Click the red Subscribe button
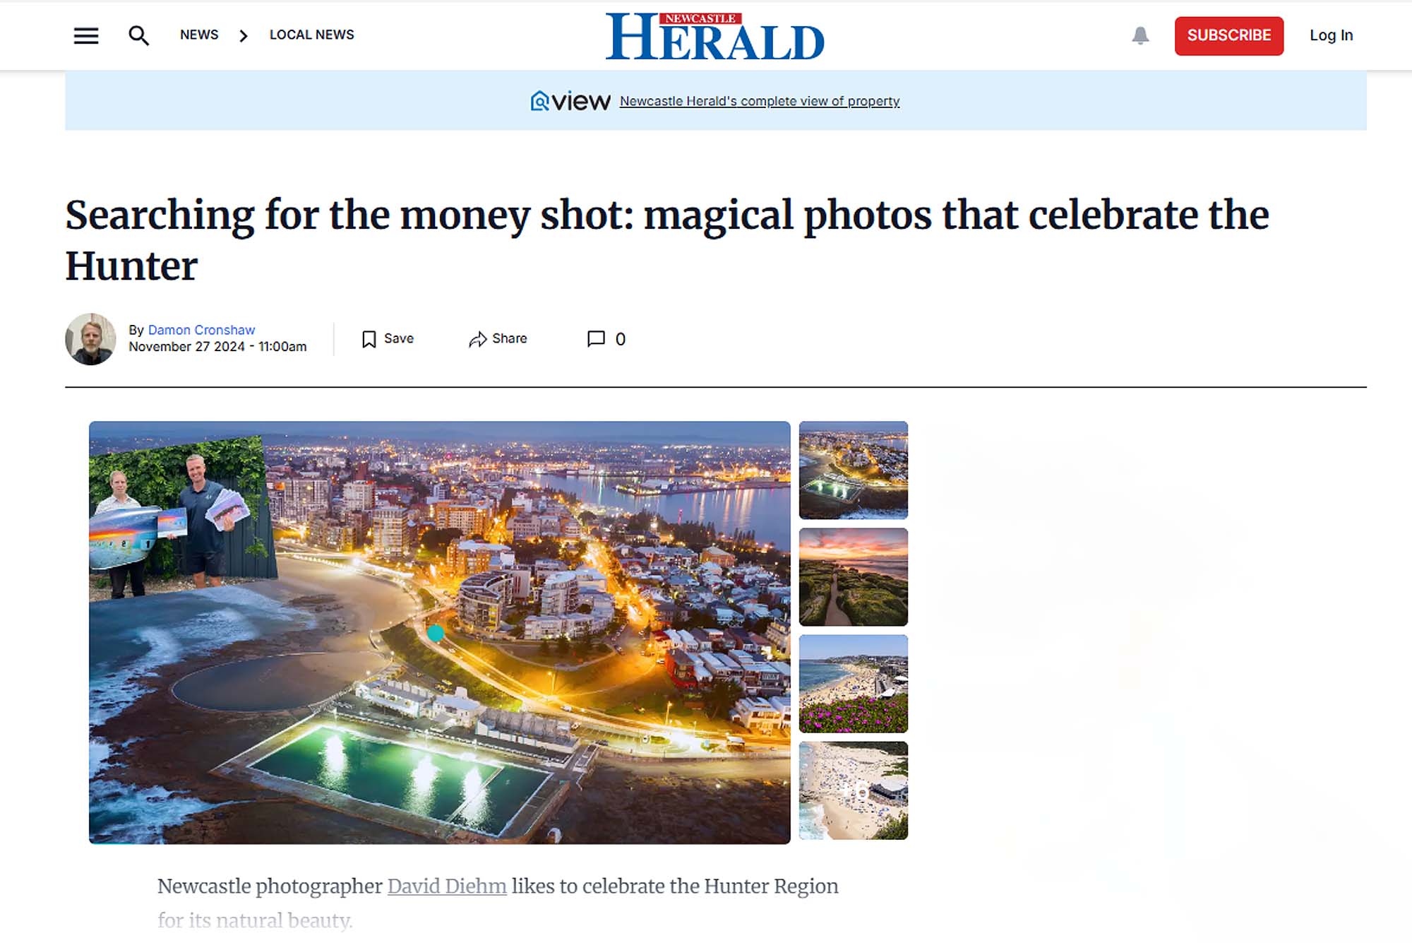1412x943 pixels. tap(1229, 35)
